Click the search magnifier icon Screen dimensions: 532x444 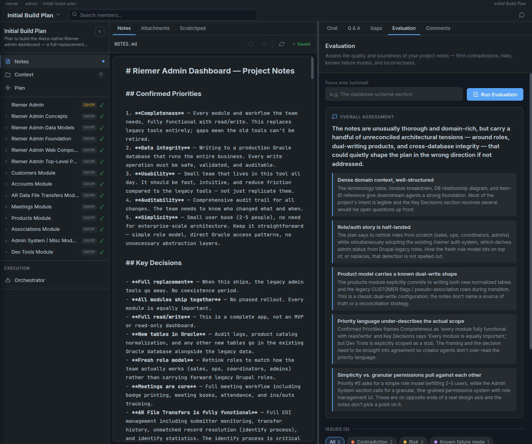point(75,15)
